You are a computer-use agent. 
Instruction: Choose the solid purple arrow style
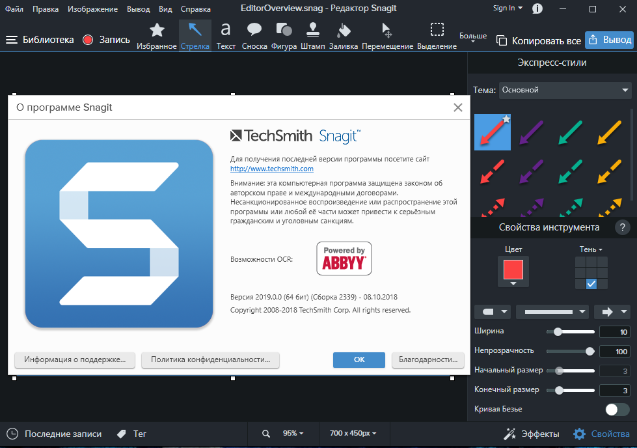(532, 133)
